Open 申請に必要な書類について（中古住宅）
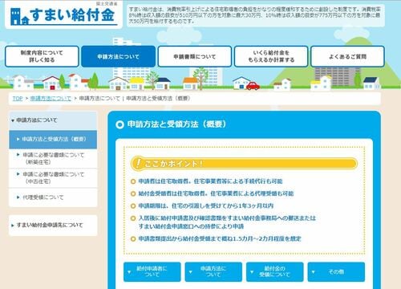 tap(53, 177)
